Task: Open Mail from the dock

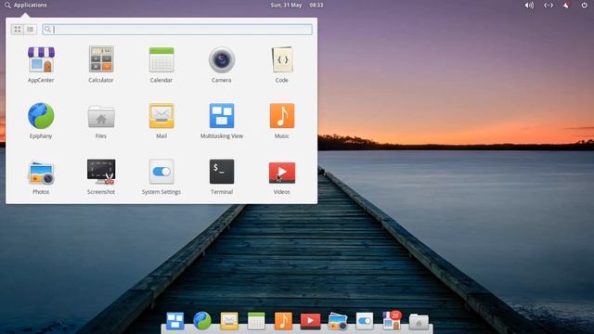Action: coord(229,321)
